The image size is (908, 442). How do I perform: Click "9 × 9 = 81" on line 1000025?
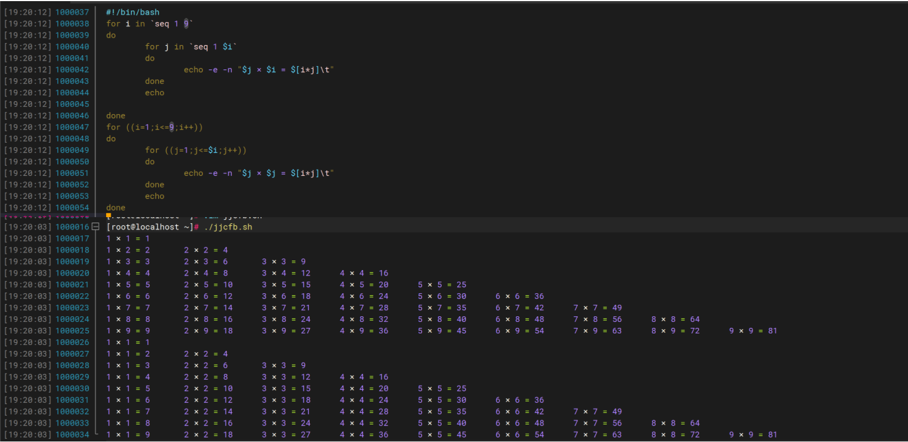click(x=753, y=331)
